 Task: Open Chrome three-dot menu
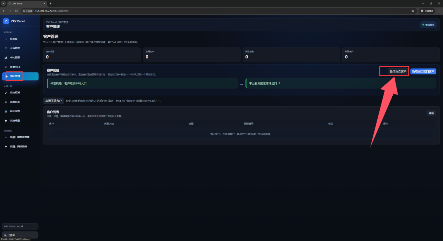click(439, 11)
